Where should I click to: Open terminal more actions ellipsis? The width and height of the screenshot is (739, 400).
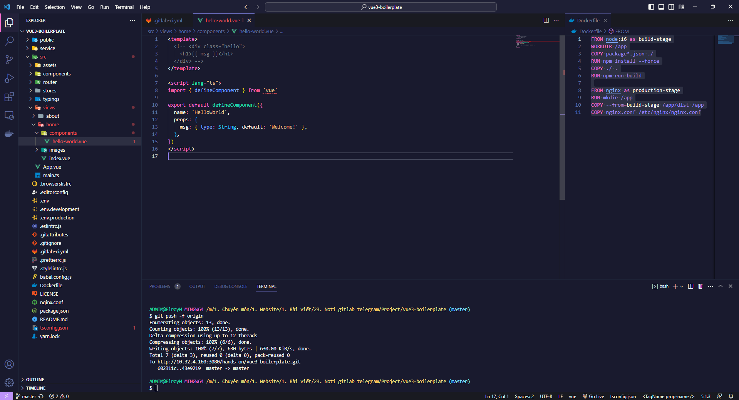(x=711, y=286)
